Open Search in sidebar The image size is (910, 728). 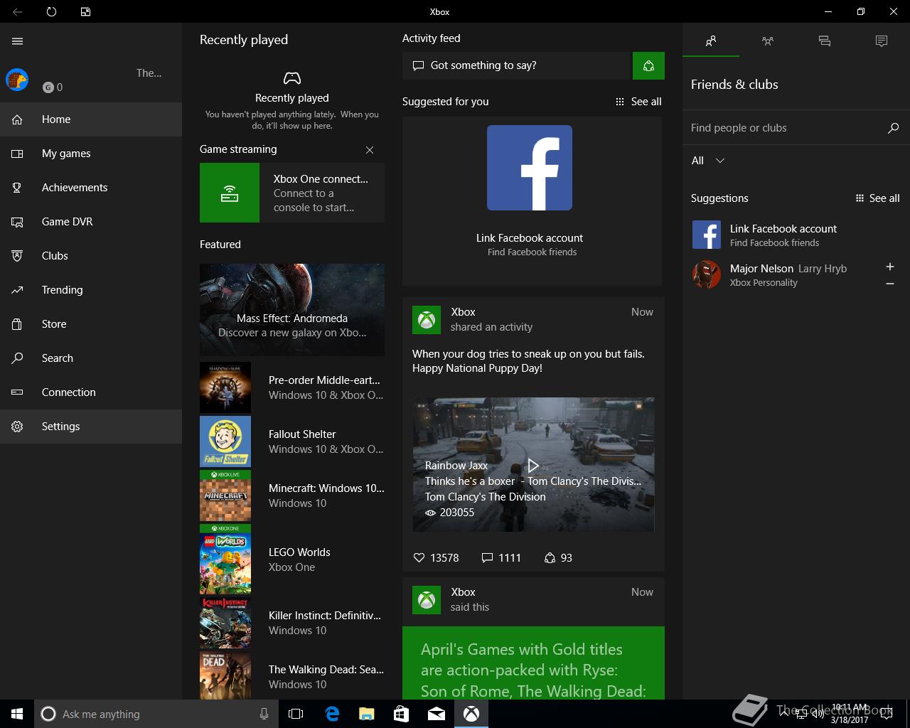pos(91,358)
